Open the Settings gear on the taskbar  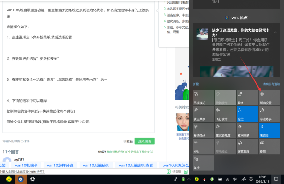pos(32,179)
